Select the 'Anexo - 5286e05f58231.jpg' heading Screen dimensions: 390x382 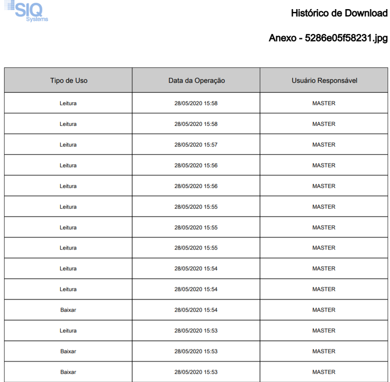click(328, 38)
